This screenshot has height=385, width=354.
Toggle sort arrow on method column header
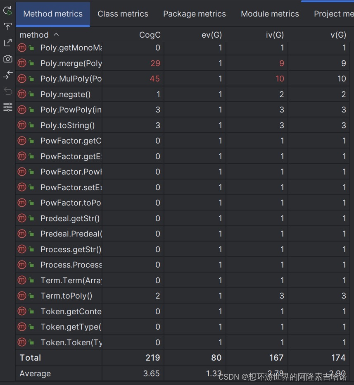pyautogui.click(x=56, y=35)
